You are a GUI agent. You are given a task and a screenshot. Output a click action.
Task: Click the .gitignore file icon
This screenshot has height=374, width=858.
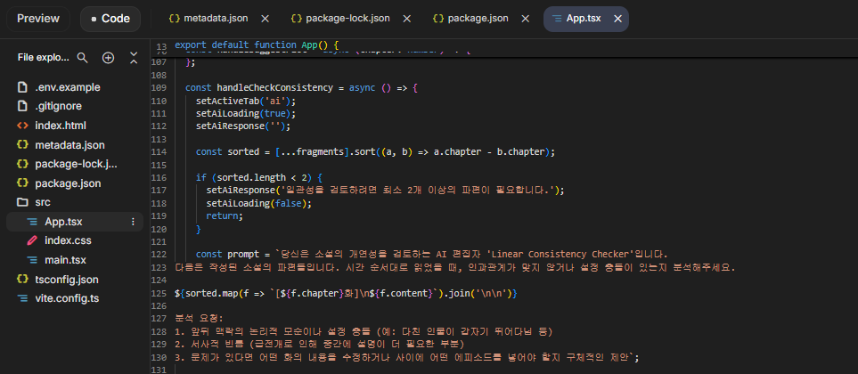pos(22,106)
